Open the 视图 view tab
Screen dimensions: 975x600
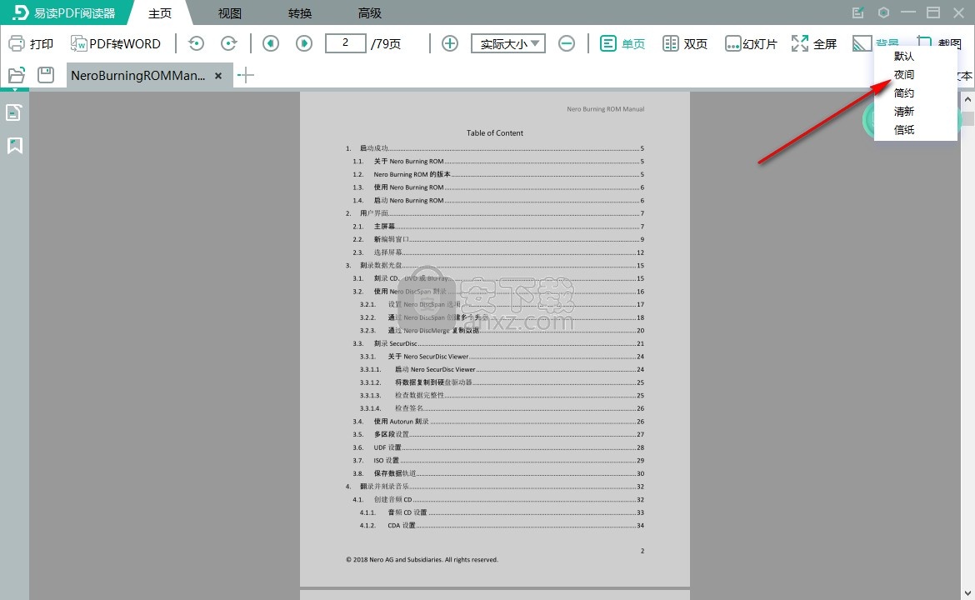(229, 13)
